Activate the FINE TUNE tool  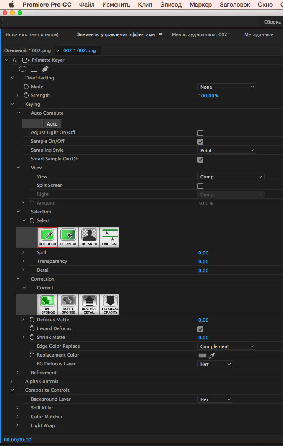pos(109,237)
